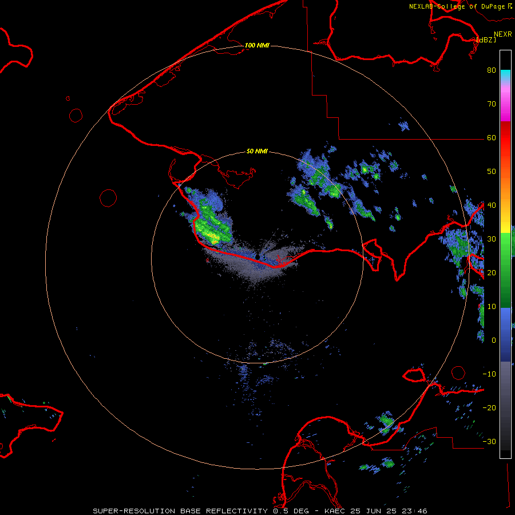515x515 pixels.
Task: Click the -10 value on the dBZ scale
Action: tap(489, 374)
